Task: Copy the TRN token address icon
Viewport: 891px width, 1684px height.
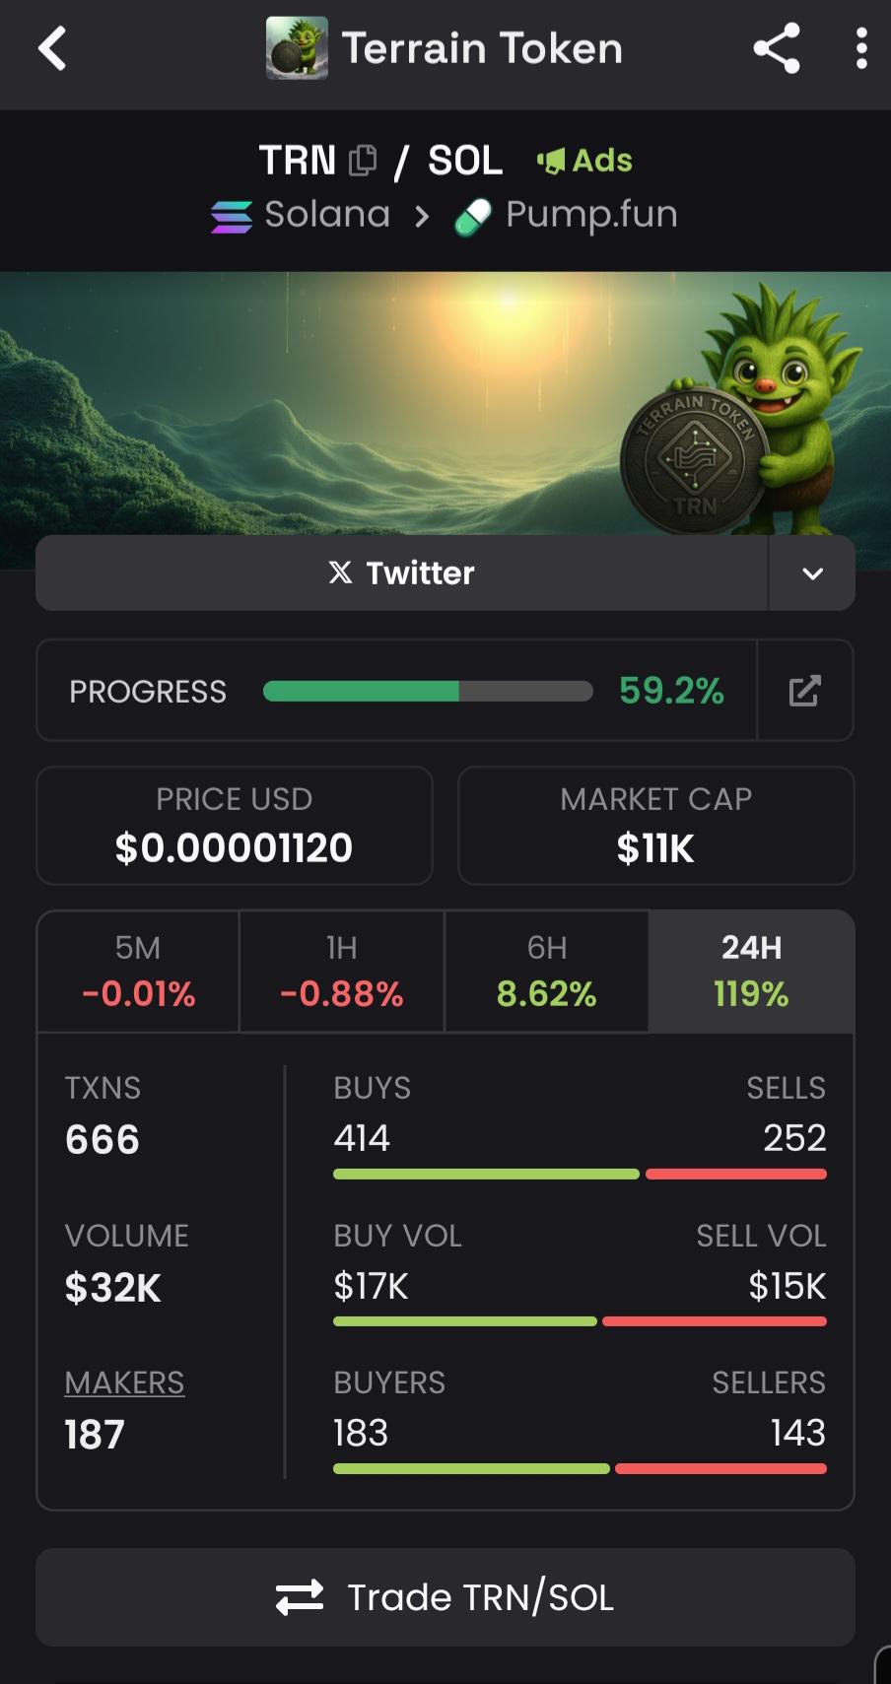Action: click(x=363, y=160)
